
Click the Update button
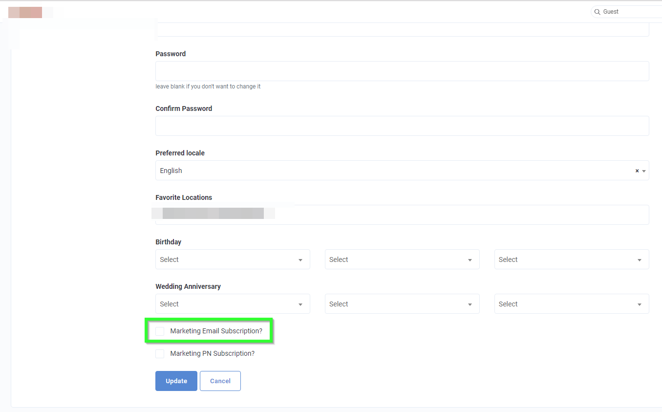point(176,381)
